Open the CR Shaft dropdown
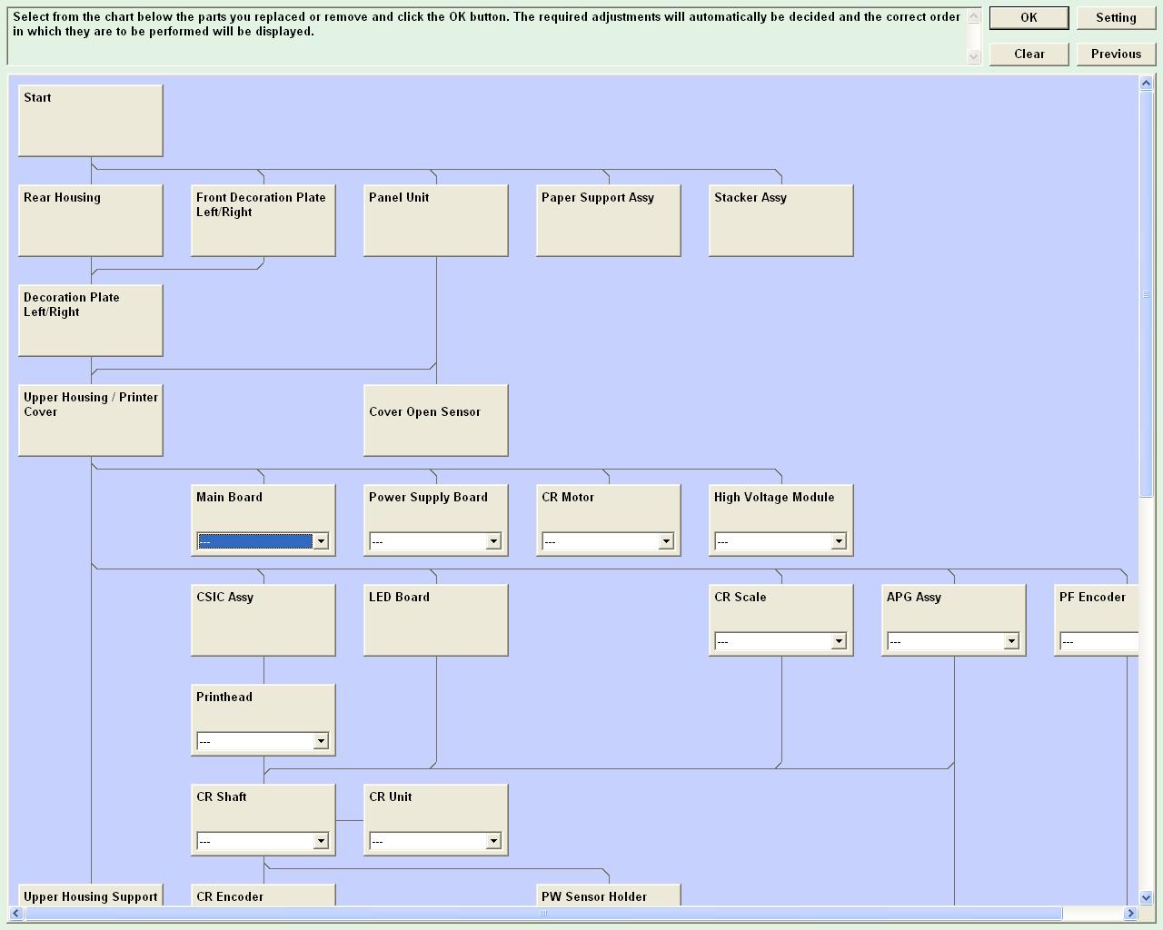The image size is (1163, 930). 320,841
